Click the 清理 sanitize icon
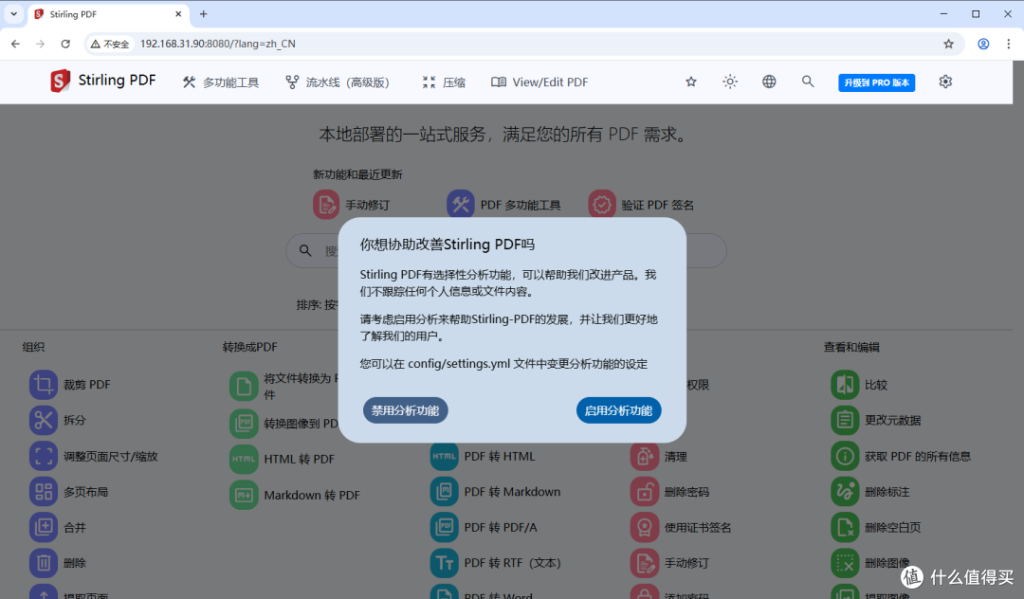The width and height of the screenshot is (1024, 599). [645, 456]
